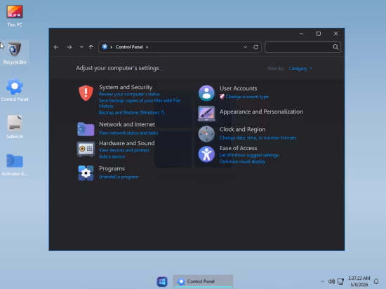Click the Add a device link
This screenshot has width=386, height=289.
click(x=112, y=156)
